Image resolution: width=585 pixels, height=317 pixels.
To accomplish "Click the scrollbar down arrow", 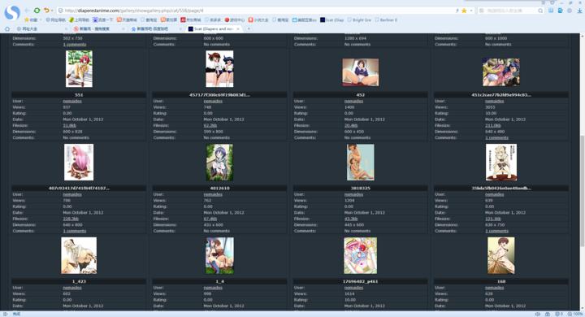I will click(582, 308).
